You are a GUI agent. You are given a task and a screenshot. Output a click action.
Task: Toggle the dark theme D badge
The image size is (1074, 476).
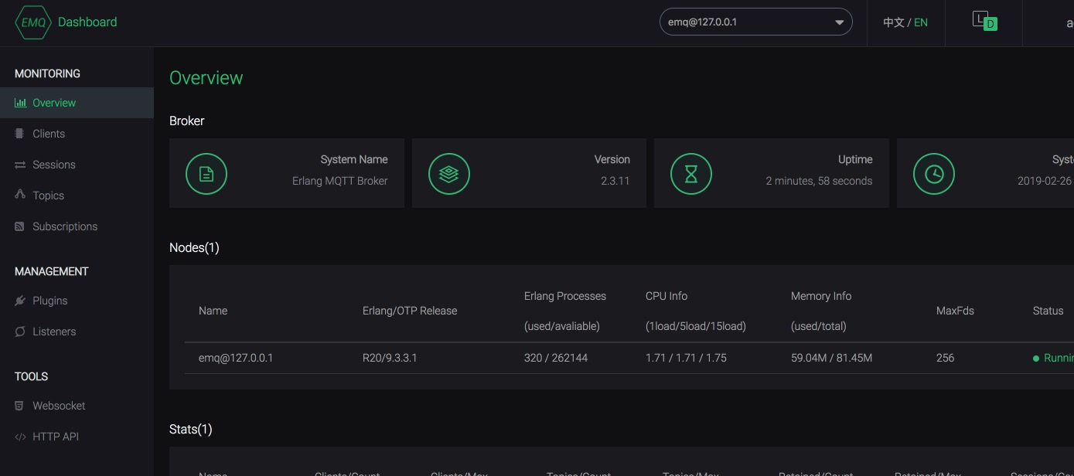(989, 24)
